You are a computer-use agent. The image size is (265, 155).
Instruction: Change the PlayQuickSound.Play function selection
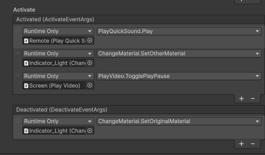179,31
